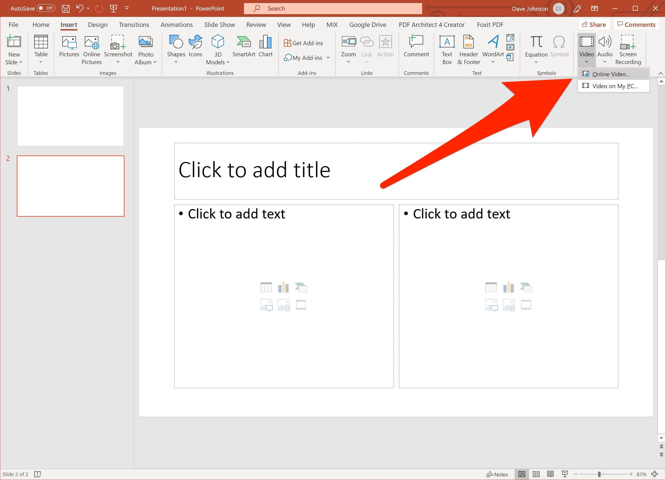665x480 pixels.
Task: Show the Notes pane
Action: pyautogui.click(x=497, y=474)
